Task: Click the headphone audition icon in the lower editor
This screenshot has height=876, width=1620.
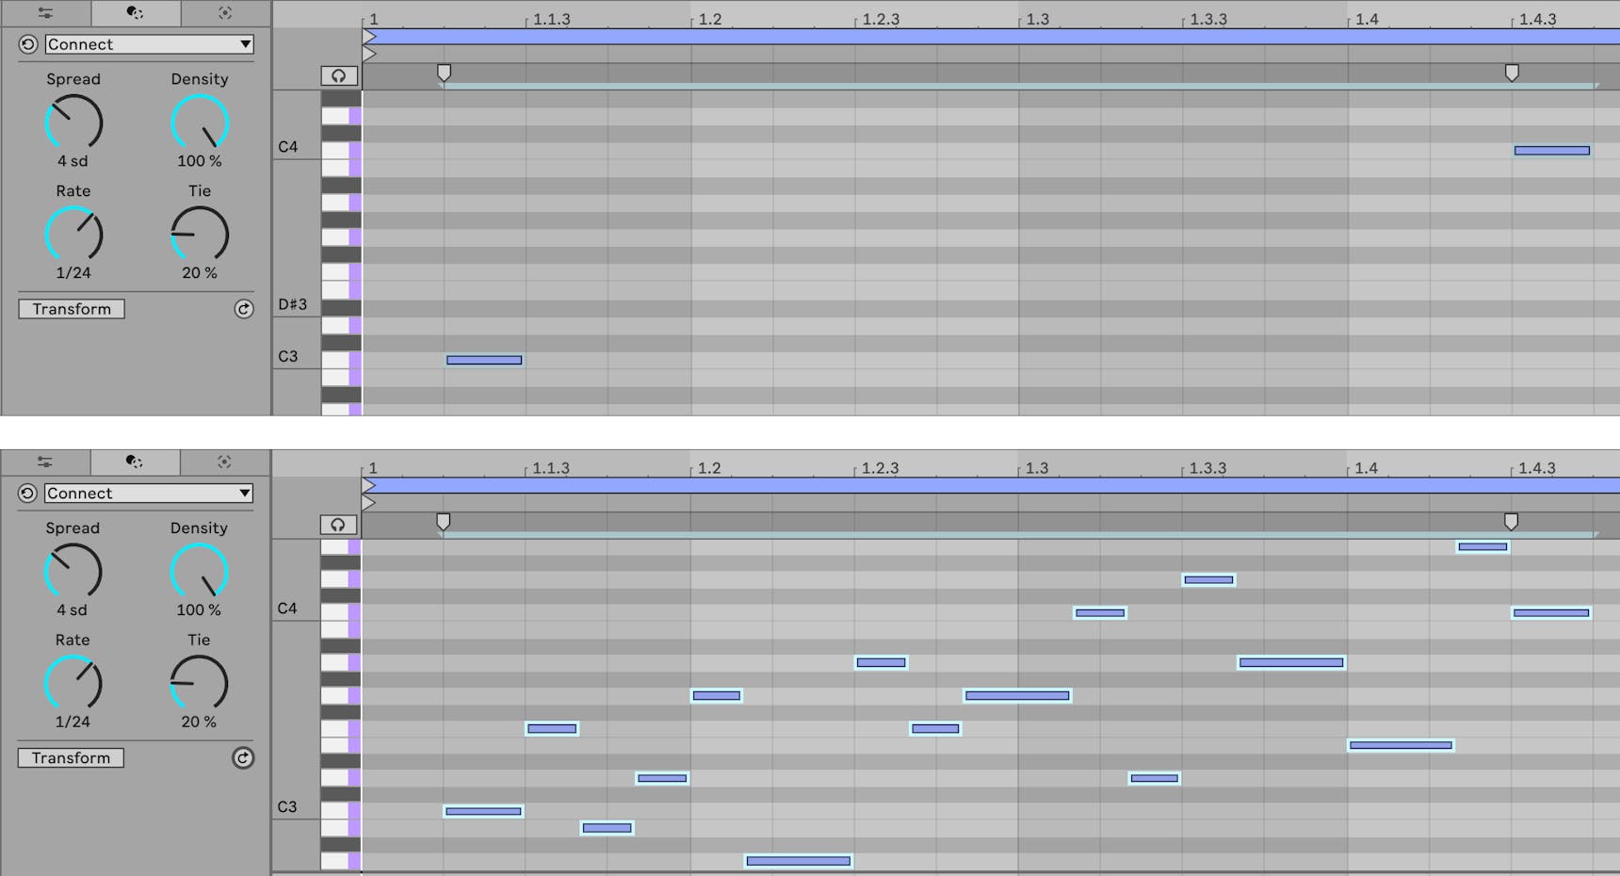Action: pyautogui.click(x=338, y=525)
